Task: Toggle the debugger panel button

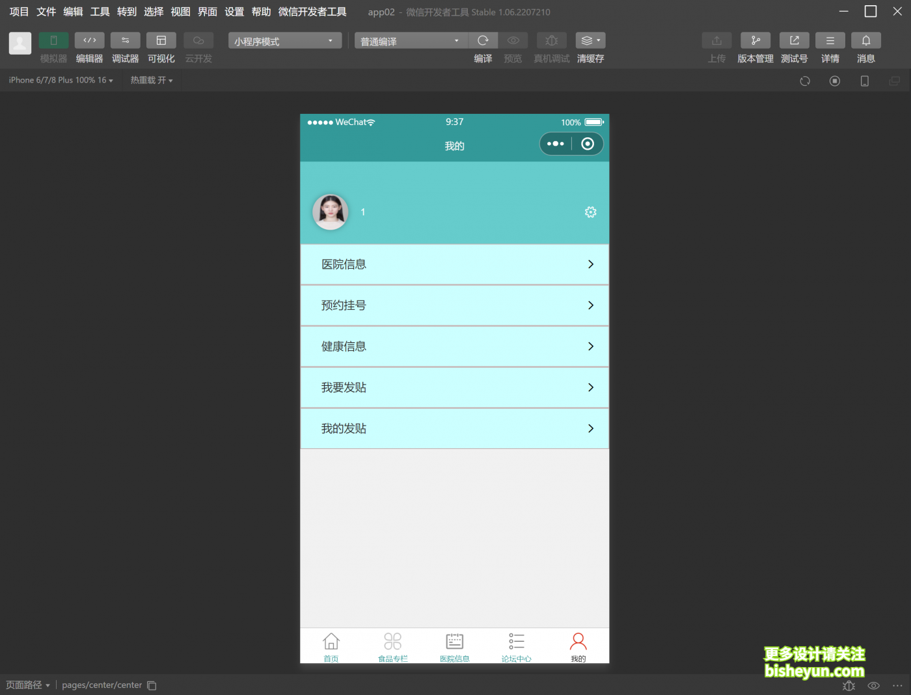Action: pyautogui.click(x=125, y=40)
